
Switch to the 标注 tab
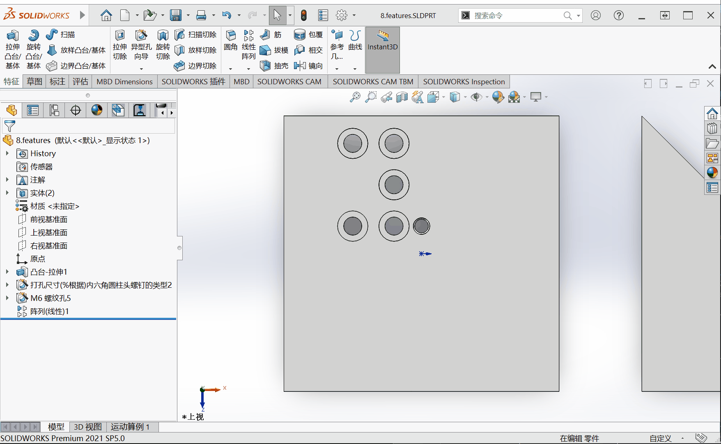coord(57,81)
